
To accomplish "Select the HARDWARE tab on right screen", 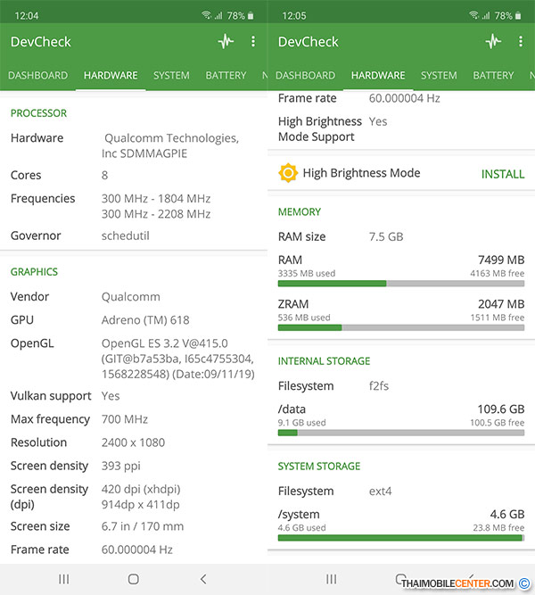I will click(x=378, y=76).
